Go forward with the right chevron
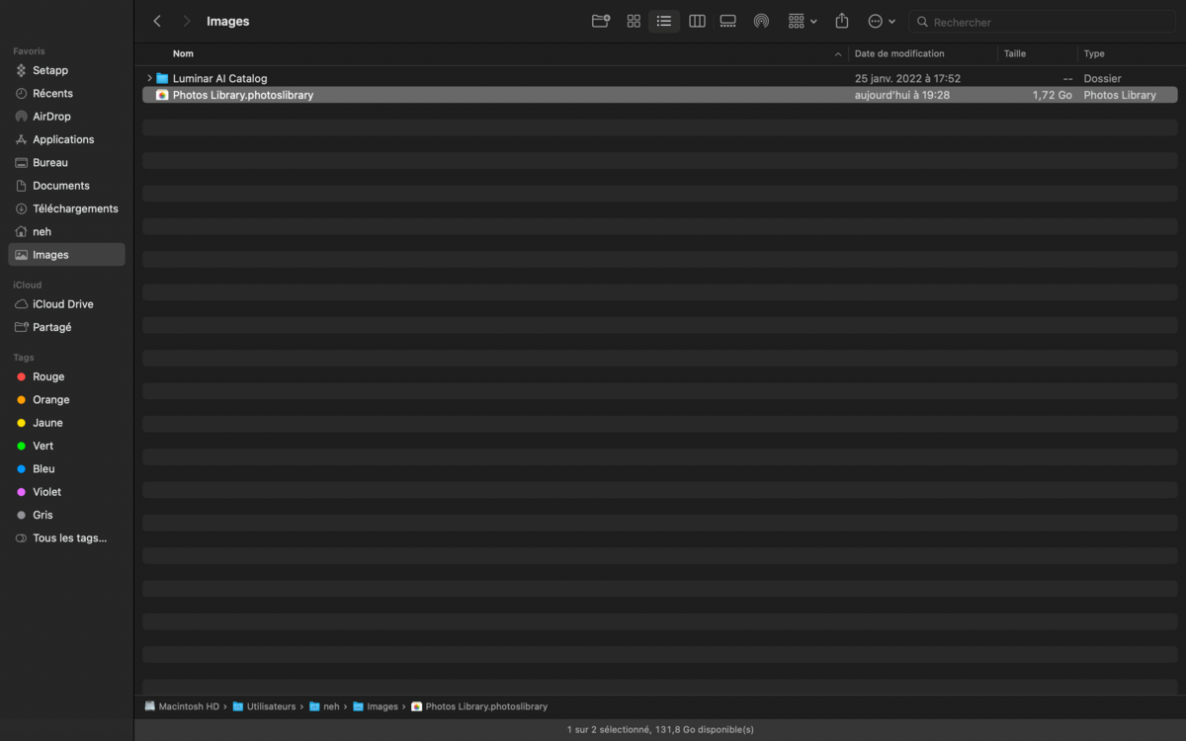The image size is (1186, 741). [x=187, y=21]
